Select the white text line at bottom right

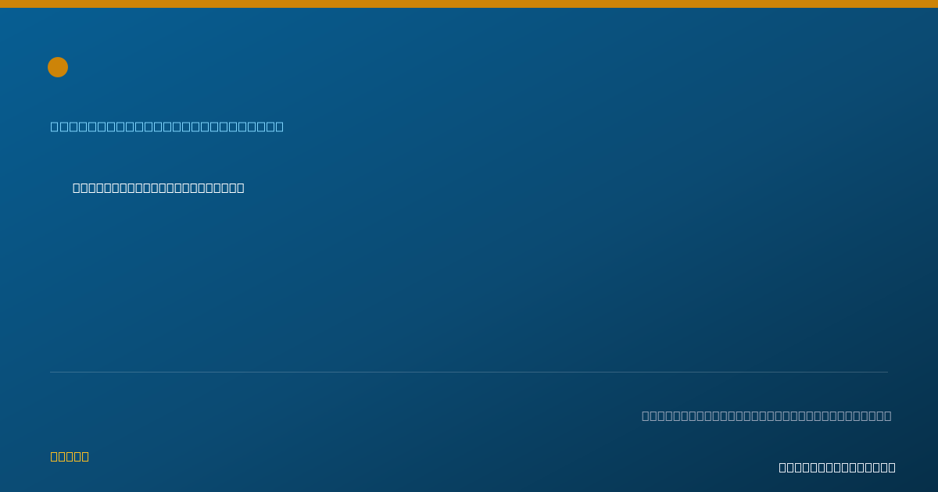pos(837,467)
